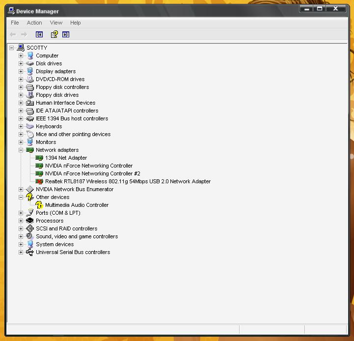
Task: Click the Universal Serial Bus controllers icon
Action: click(x=30, y=252)
